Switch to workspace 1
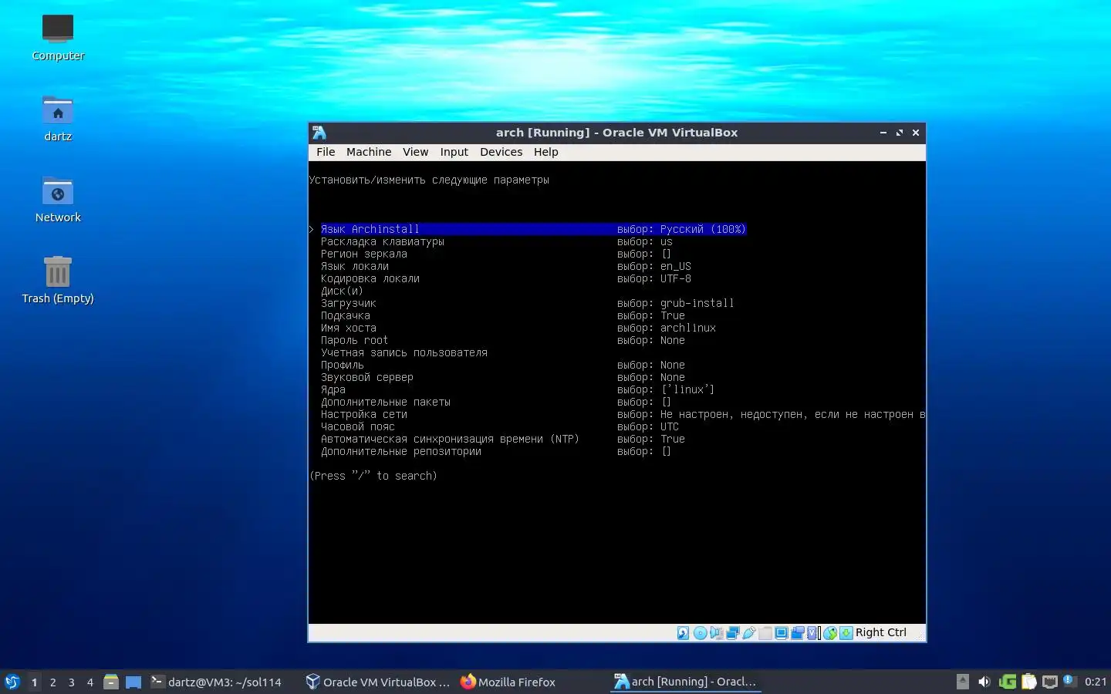Screen dimensions: 1111x694 pos(34,682)
